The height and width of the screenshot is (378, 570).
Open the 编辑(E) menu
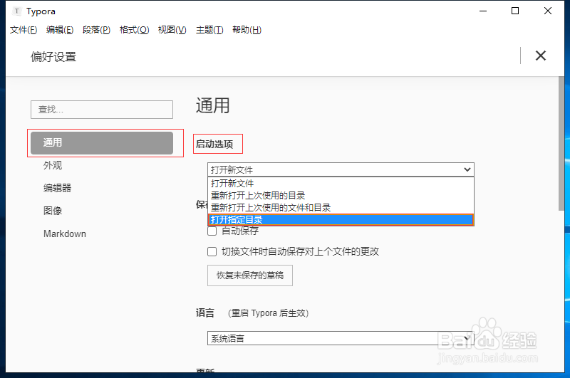tap(60, 30)
